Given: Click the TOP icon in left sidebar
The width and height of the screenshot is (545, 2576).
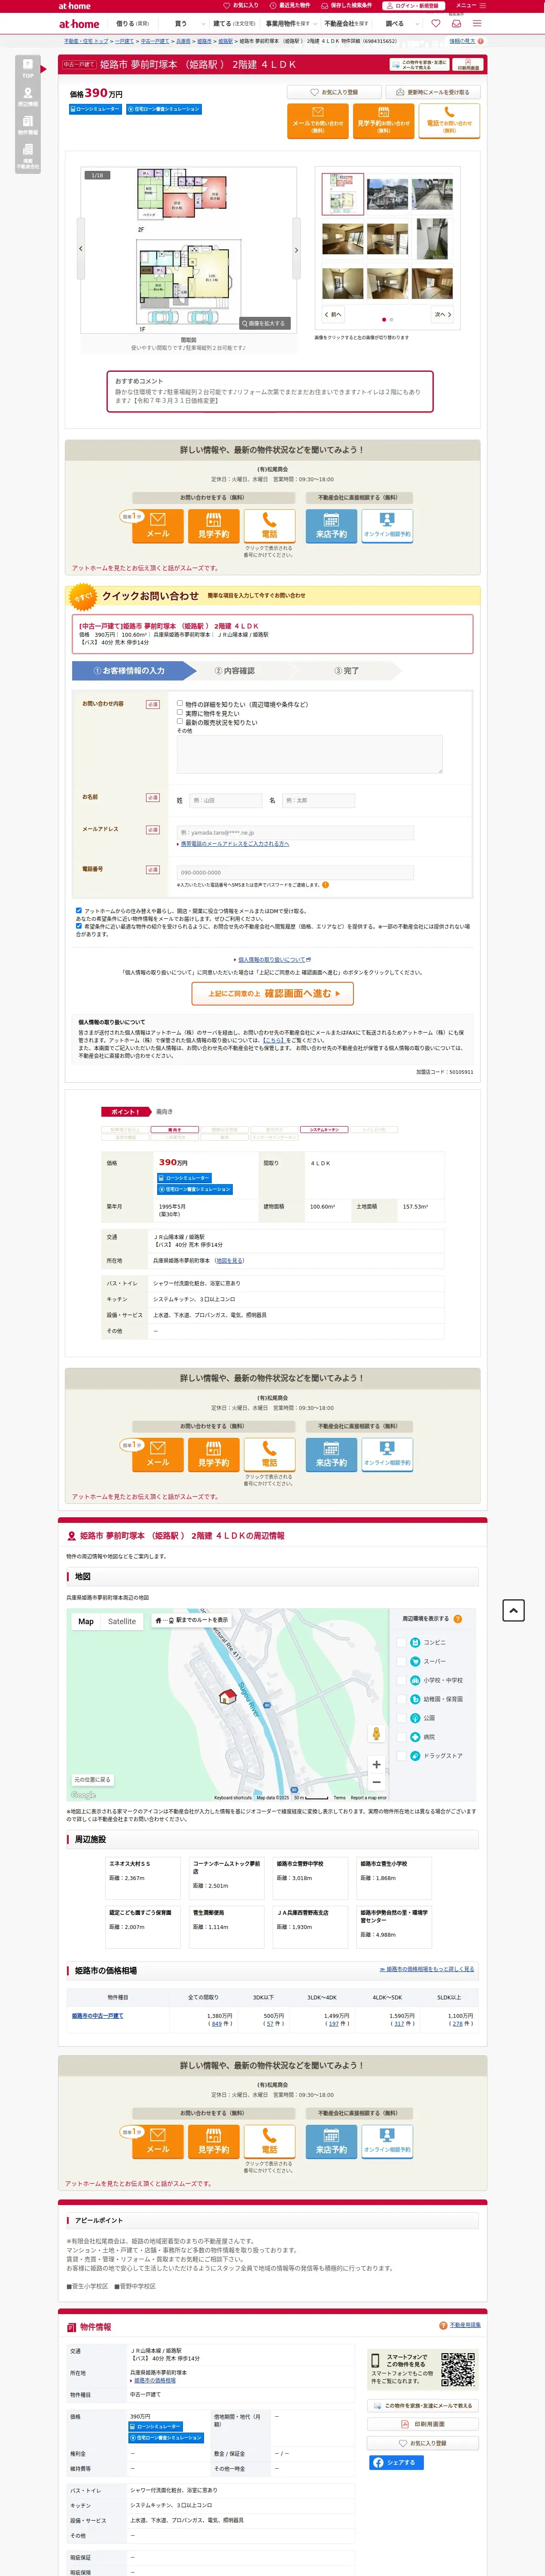Looking at the screenshot, I should (x=27, y=68).
